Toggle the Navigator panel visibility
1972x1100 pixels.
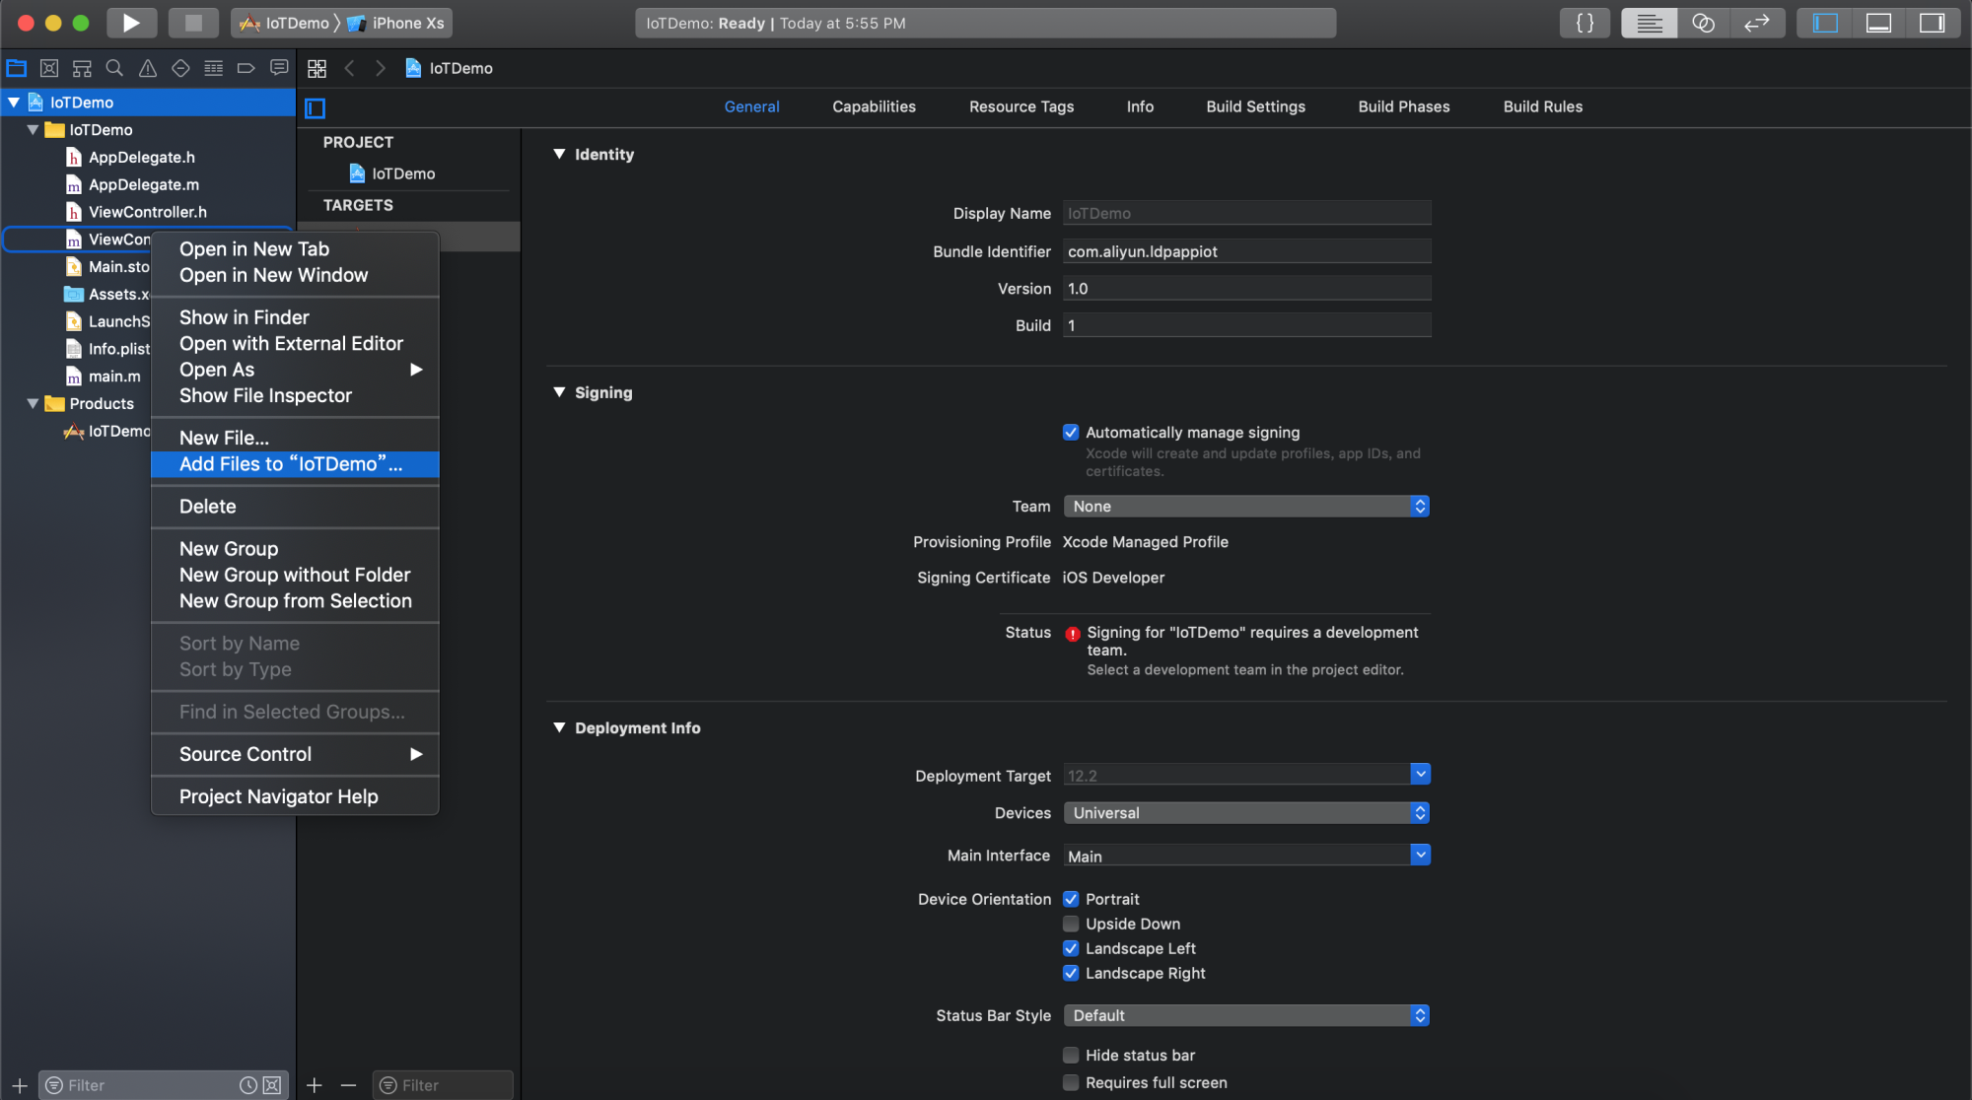pos(1825,23)
